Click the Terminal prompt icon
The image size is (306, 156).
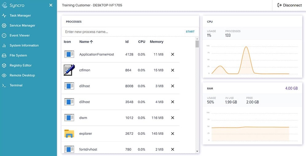4,85
